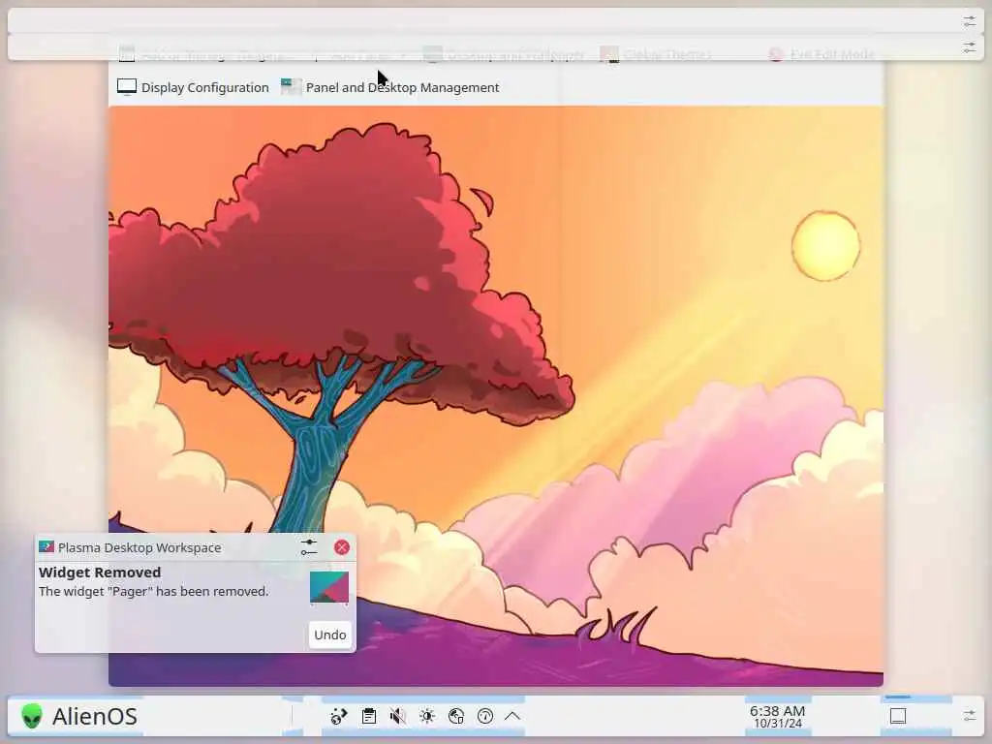Configure the second top panel sliders icon
The height and width of the screenshot is (744, 992).
969,47
